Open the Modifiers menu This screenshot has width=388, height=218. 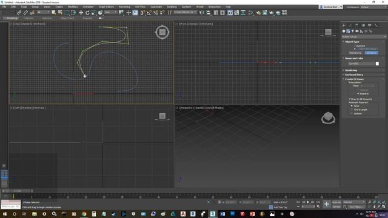(73, 7)
